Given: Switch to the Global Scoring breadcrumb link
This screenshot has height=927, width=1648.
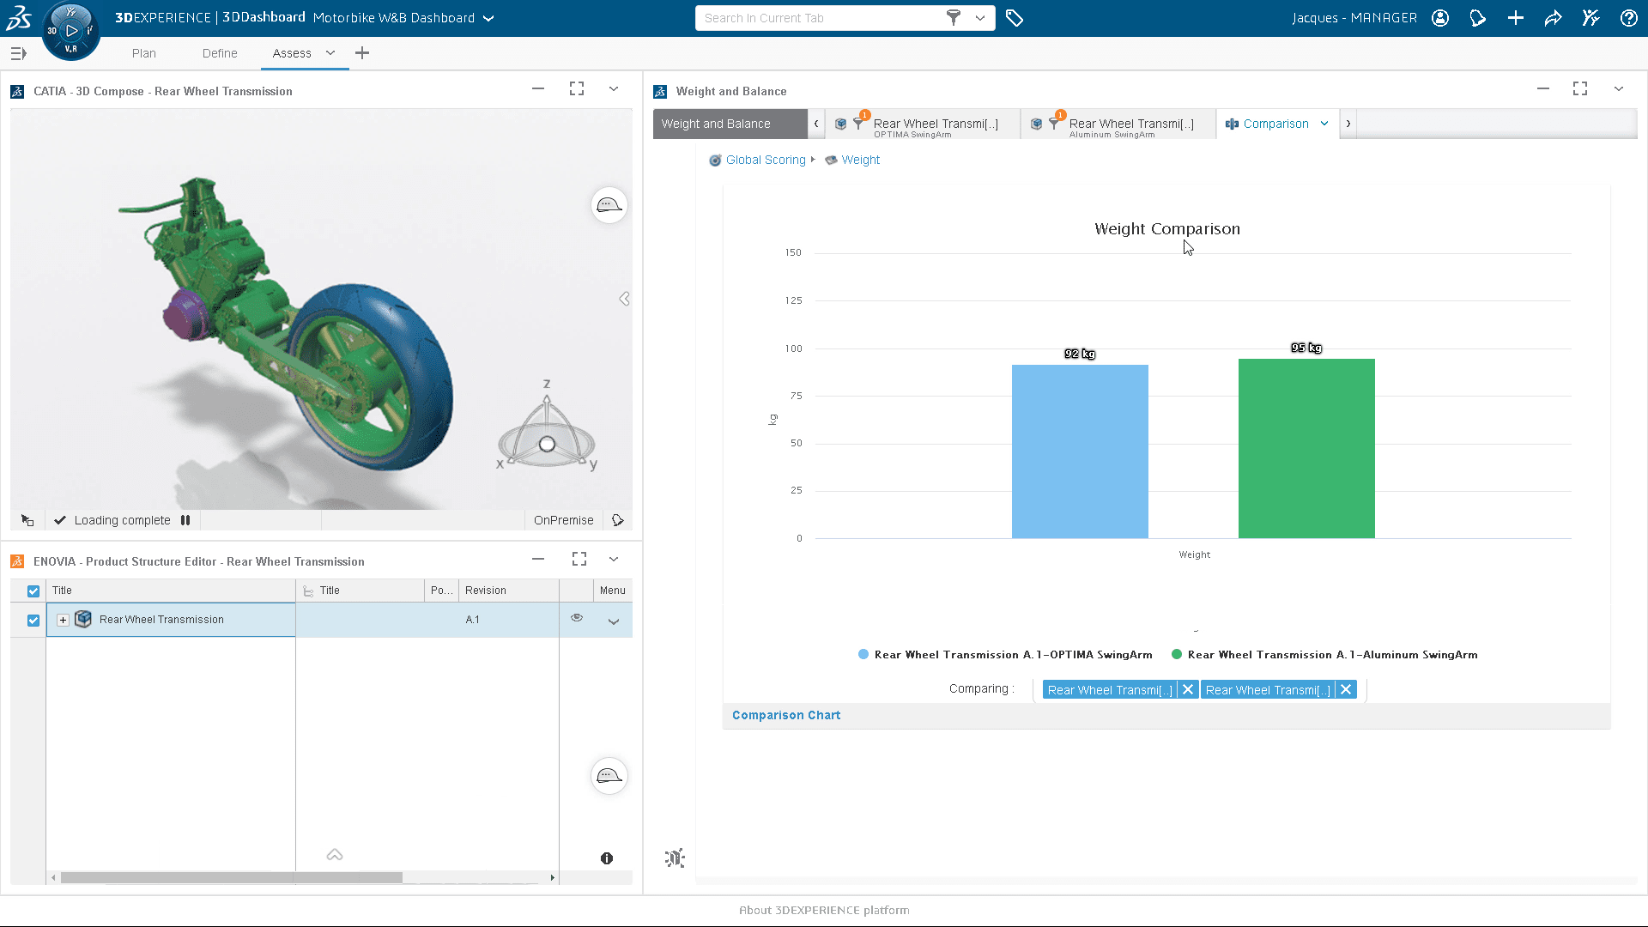Looking at the screenshot, I should click(x=765, y=160).
